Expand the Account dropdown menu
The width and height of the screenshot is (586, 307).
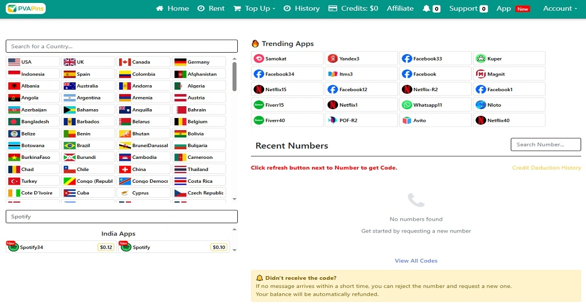560,8
